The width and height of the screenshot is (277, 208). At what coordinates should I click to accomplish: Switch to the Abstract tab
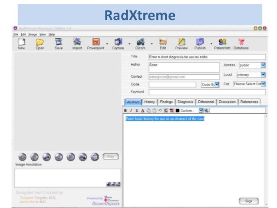(133, 102)
